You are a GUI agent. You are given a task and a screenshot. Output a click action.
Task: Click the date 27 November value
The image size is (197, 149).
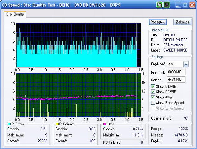coord(173,45)
